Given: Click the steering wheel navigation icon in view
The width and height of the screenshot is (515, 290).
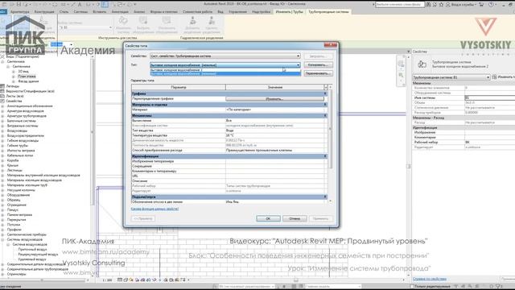Looking at the screenshot, I should pyautogui.click(x=401, y=64).
